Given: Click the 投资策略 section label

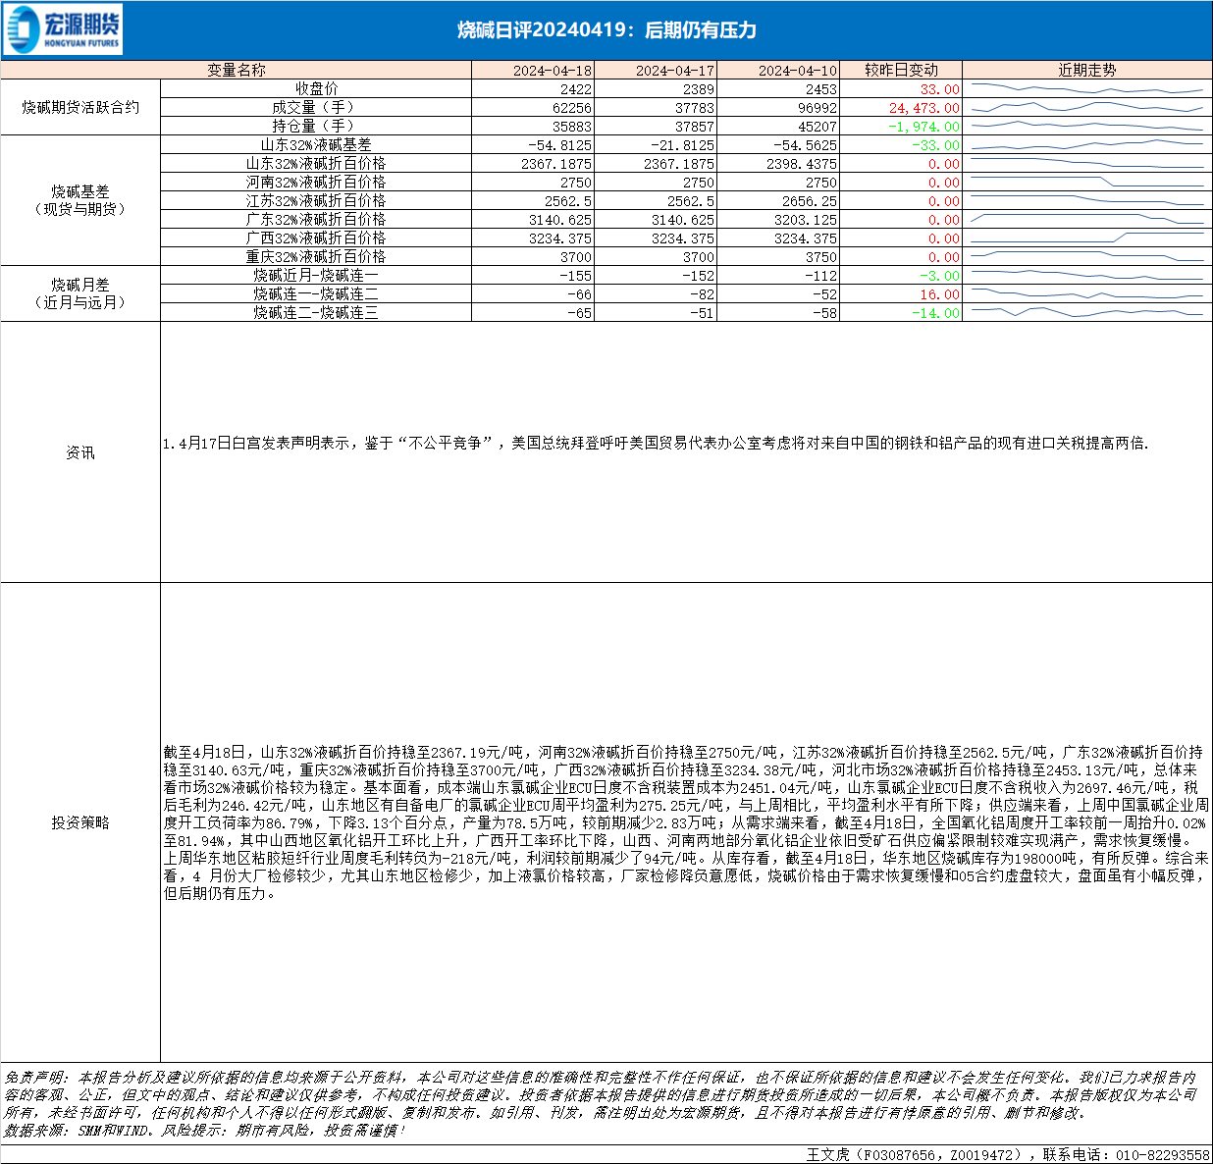Looking at the screenshot, I should click(80, 822).
